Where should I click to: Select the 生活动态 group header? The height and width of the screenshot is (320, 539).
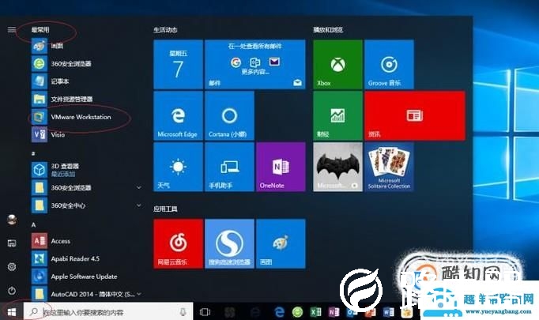tap(165, 30)
